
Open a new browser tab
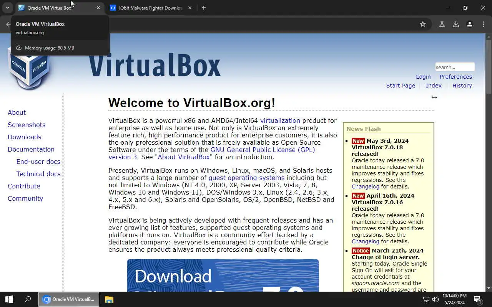[x=204, y=8]
